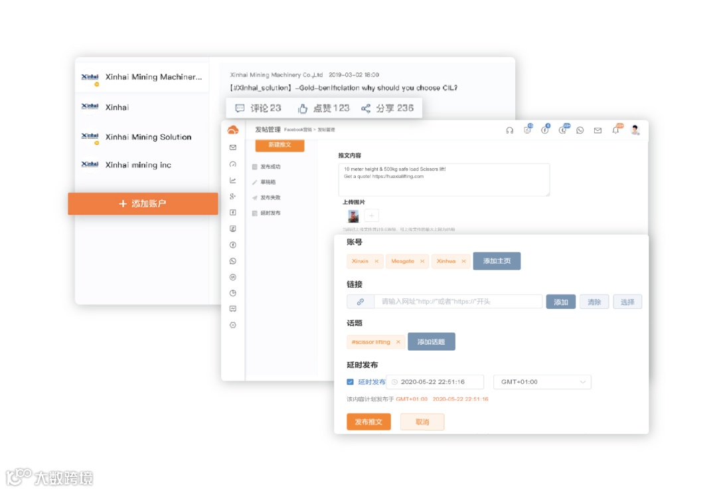Image resolution: width=717 pixels, height=491 pixels.
Task: Click the 添加 link button
Action: tap(560, 302)
